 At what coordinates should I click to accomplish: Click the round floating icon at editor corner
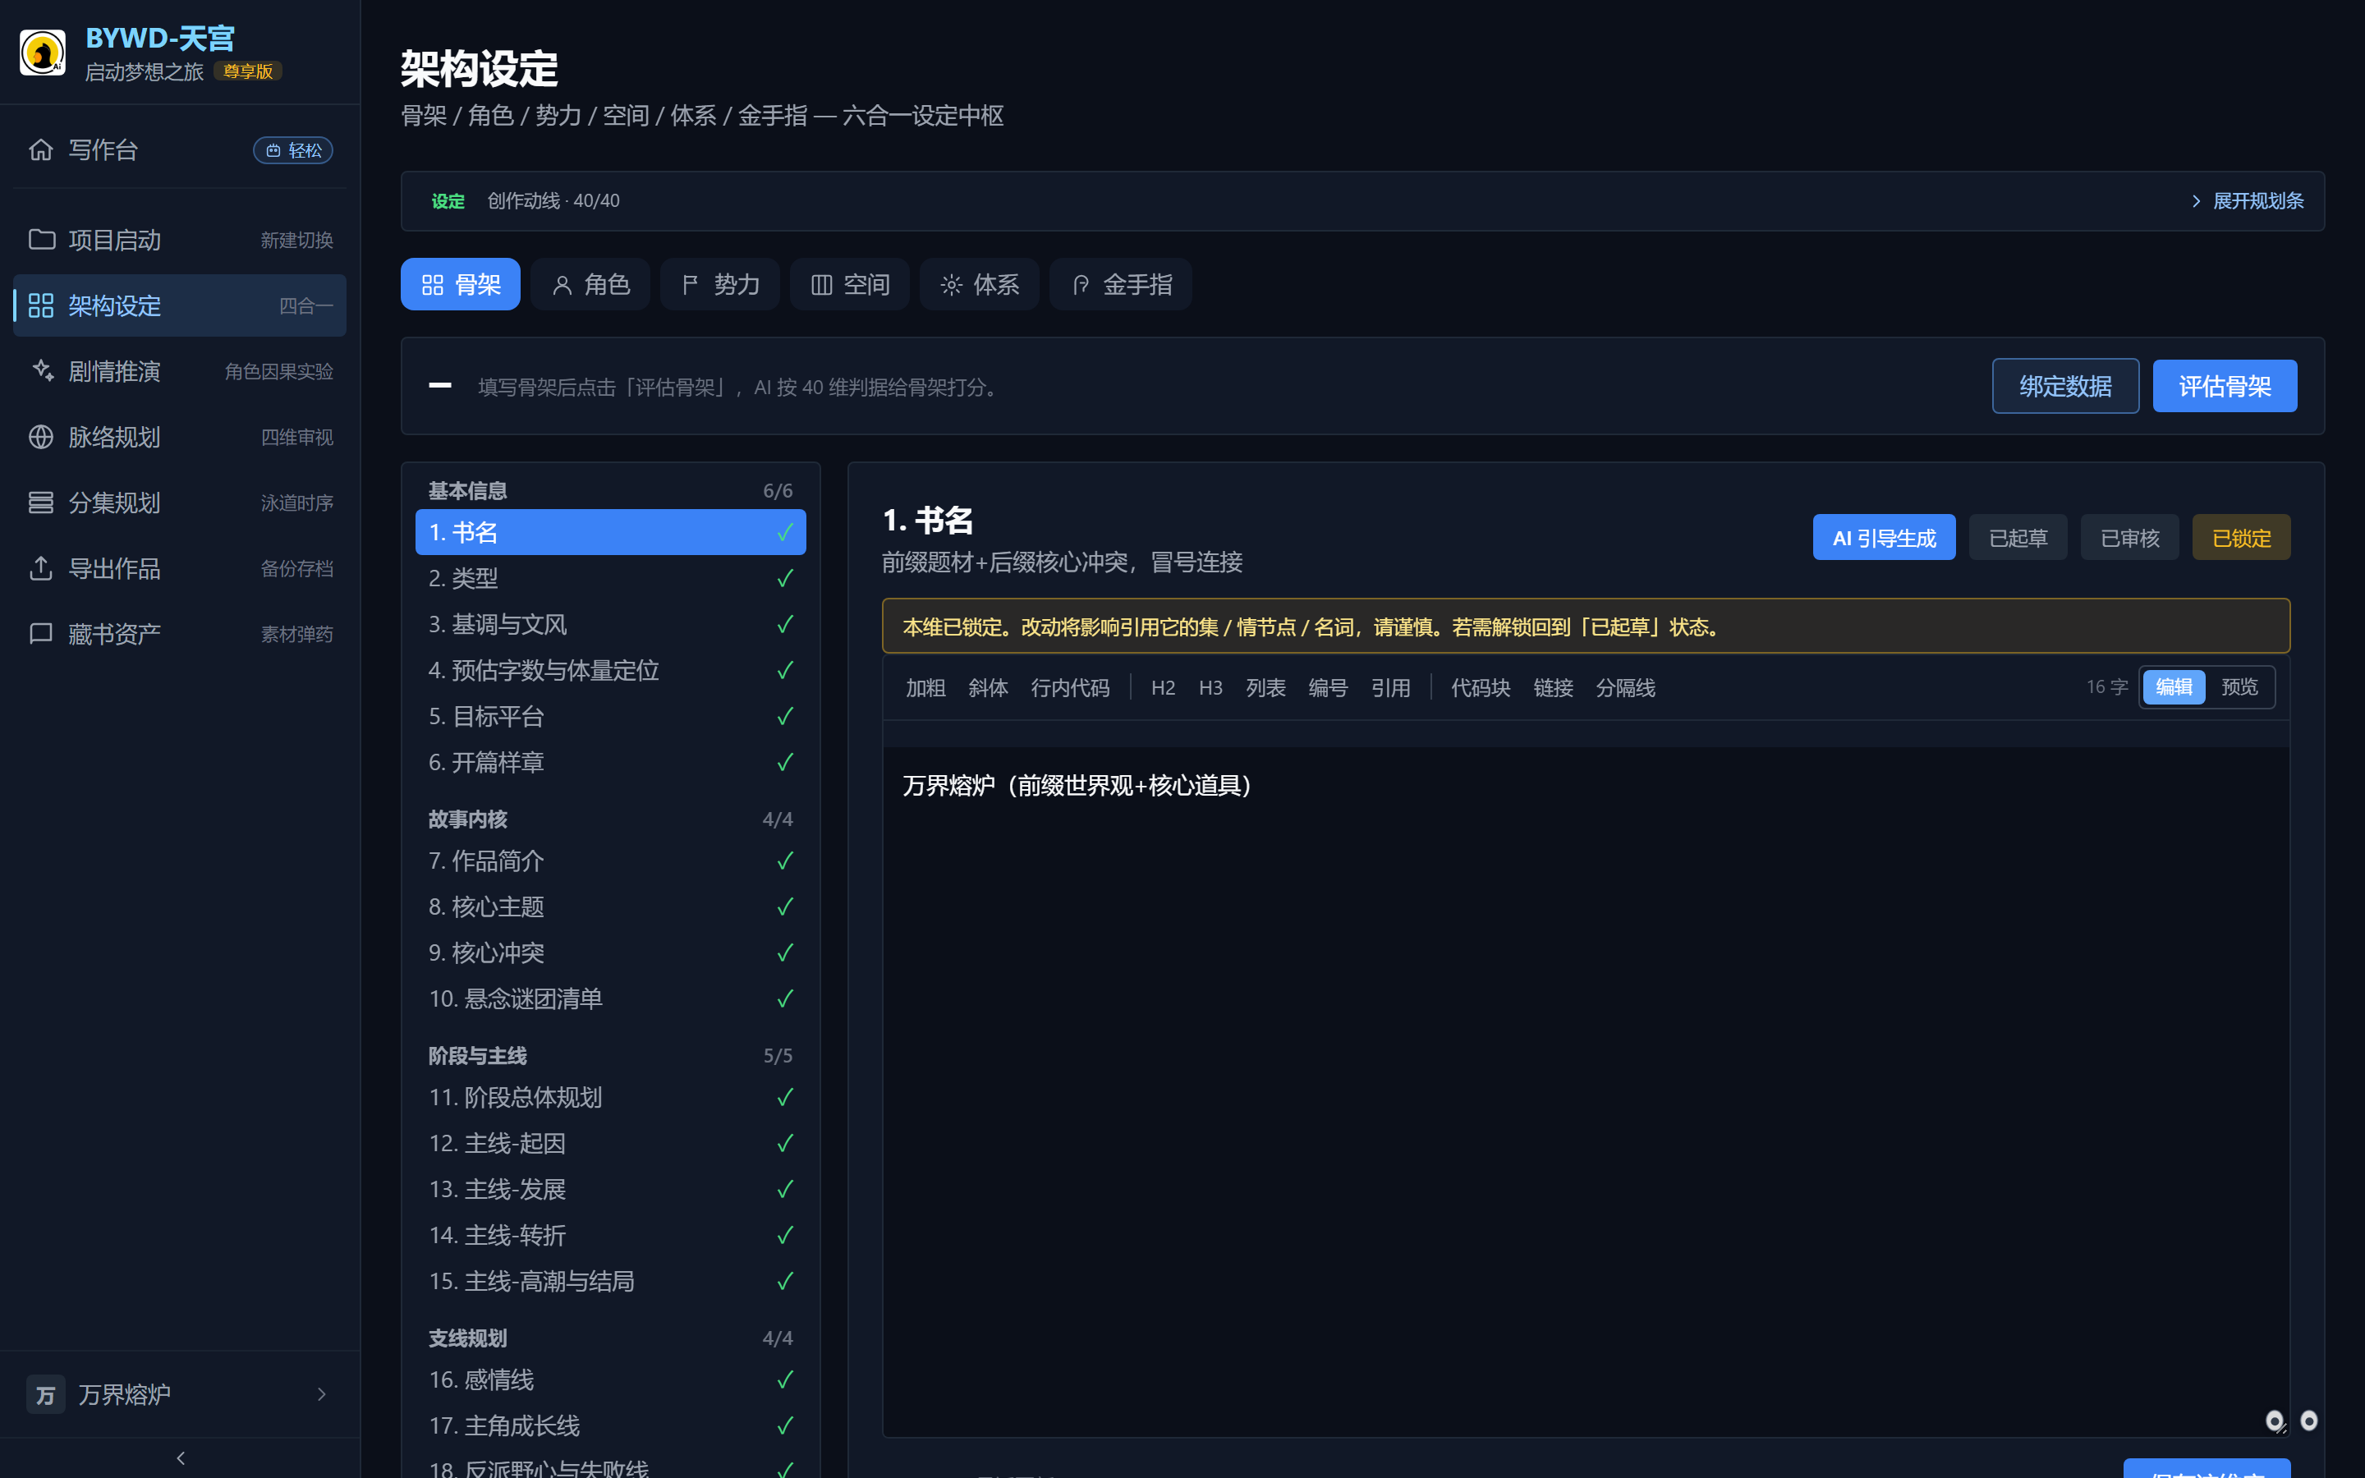pyautogui.click(x=2274, y=1421)
